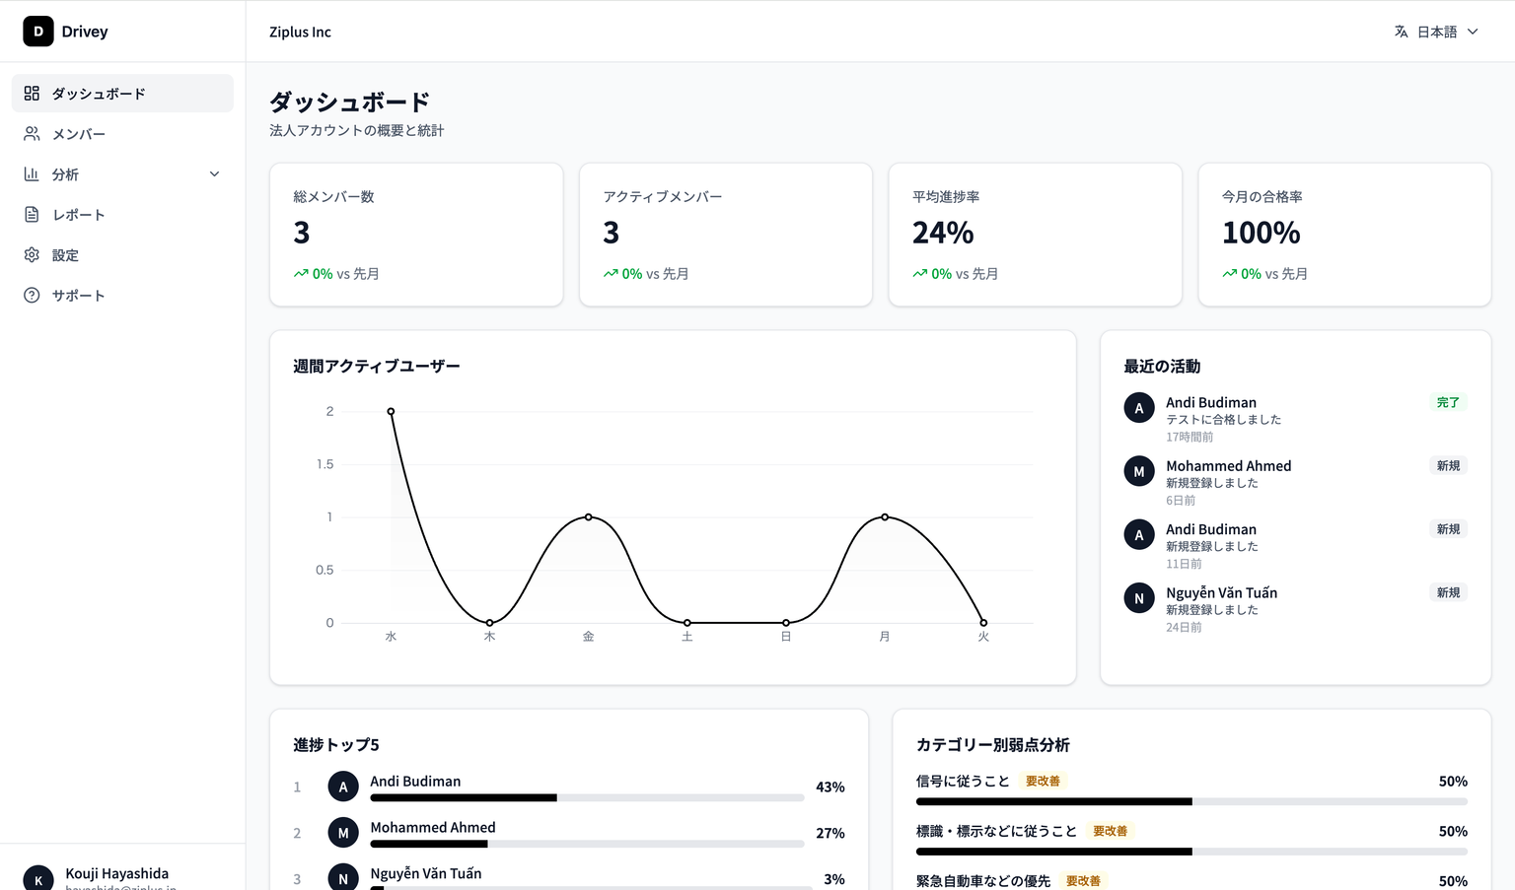Open the 日本語 language dropdown

pyautogui.click(x=1438, y=31)
